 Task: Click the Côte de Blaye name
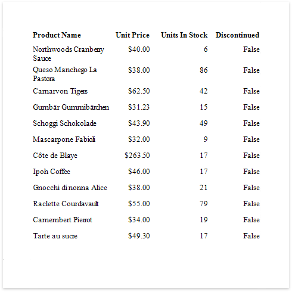pos(55,156)
